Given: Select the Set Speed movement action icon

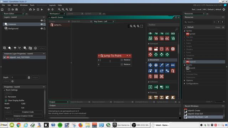Looking at the screenshot, I should 173,65.
